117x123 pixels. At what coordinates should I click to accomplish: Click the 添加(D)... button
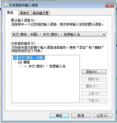click(x=94, y=72)
